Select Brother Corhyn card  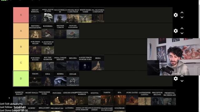tap(60, 31)
